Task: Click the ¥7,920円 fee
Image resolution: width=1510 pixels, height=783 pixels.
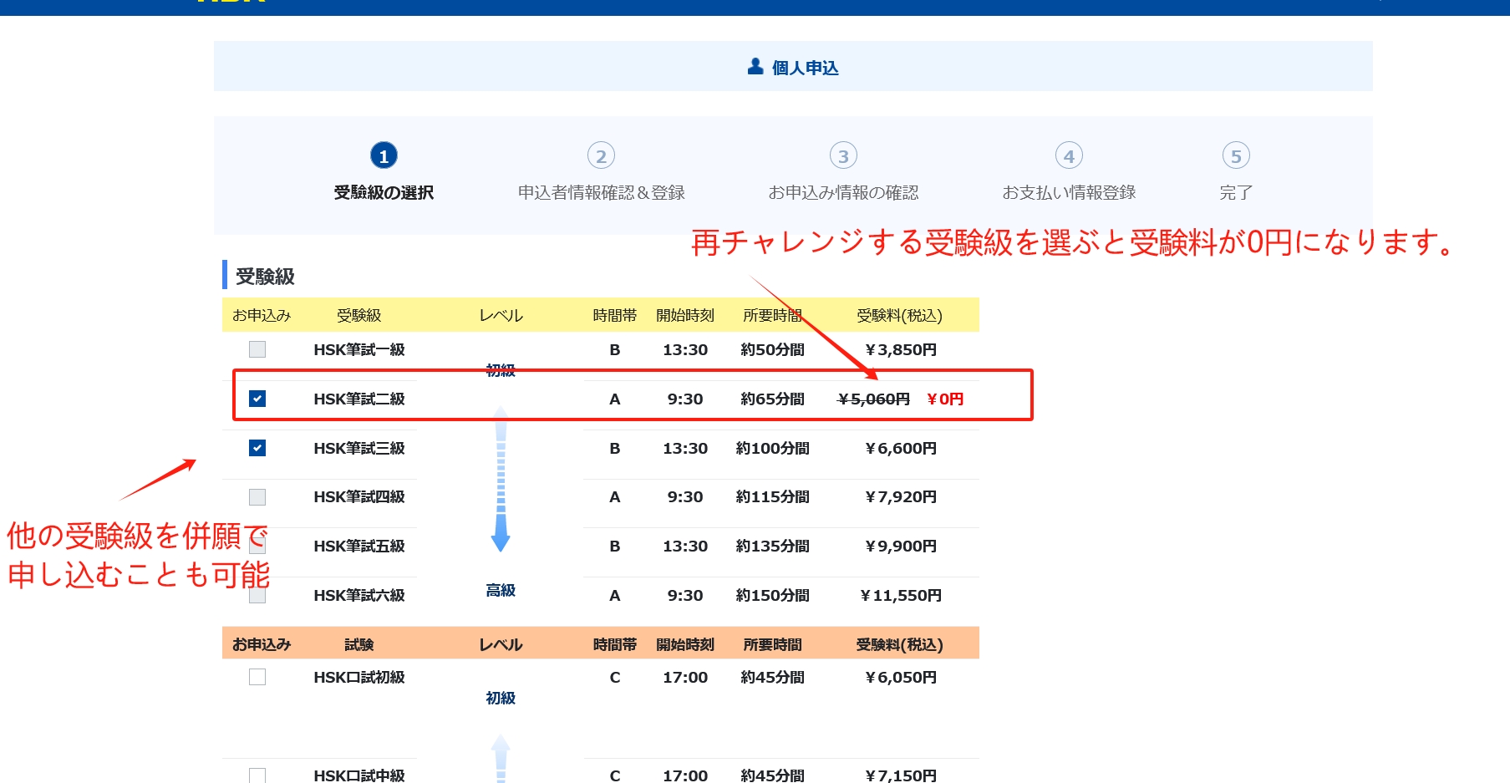Action: coord(900,497)
